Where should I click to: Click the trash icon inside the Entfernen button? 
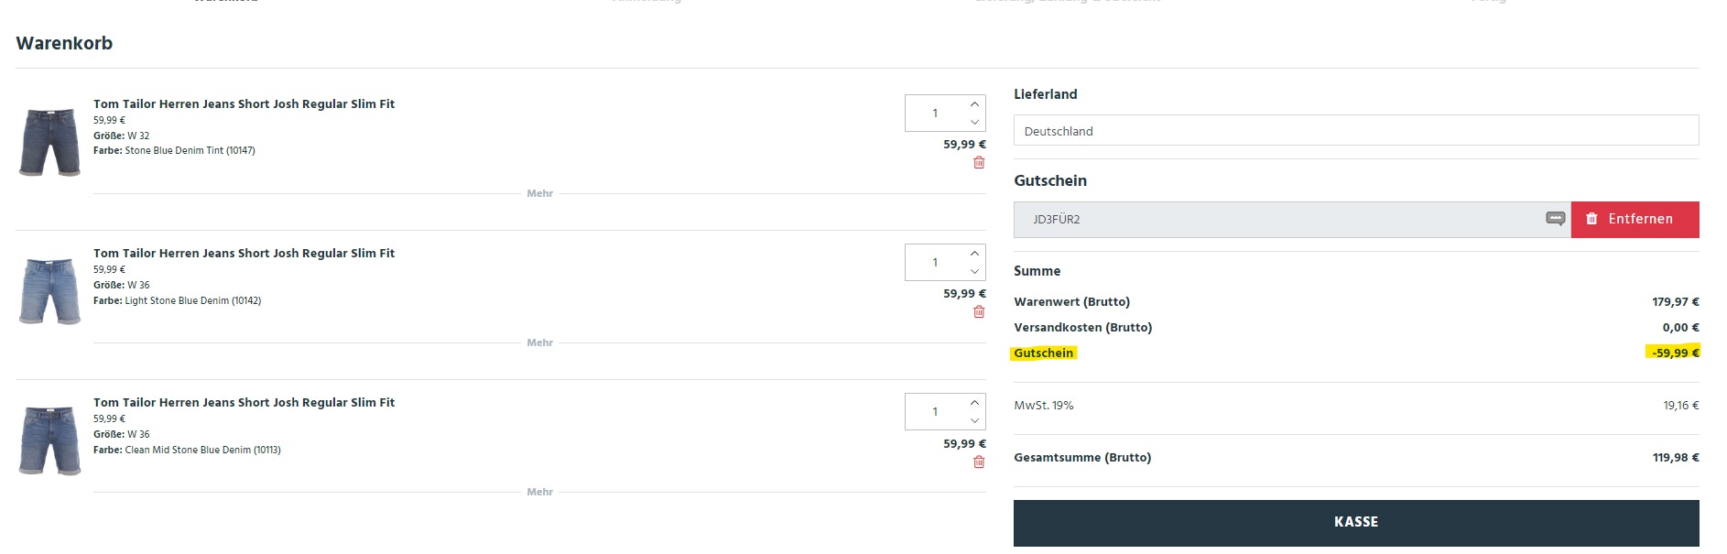click(x=1591, y=218)
